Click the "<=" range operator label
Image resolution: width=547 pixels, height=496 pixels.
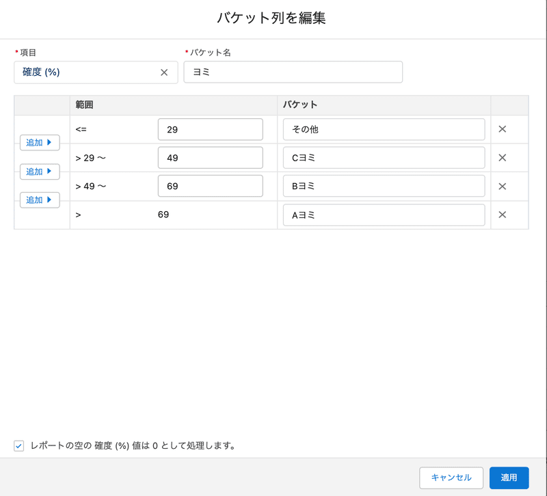(81, 129)
